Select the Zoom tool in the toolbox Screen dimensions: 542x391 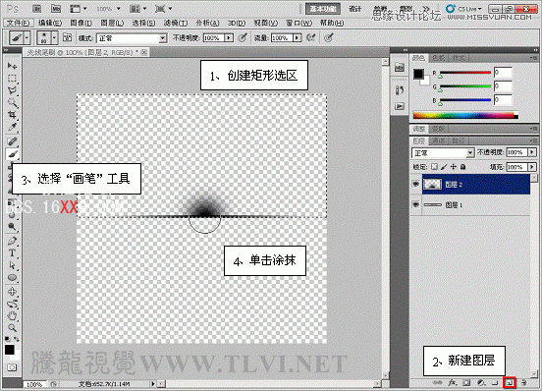[12, 327]
